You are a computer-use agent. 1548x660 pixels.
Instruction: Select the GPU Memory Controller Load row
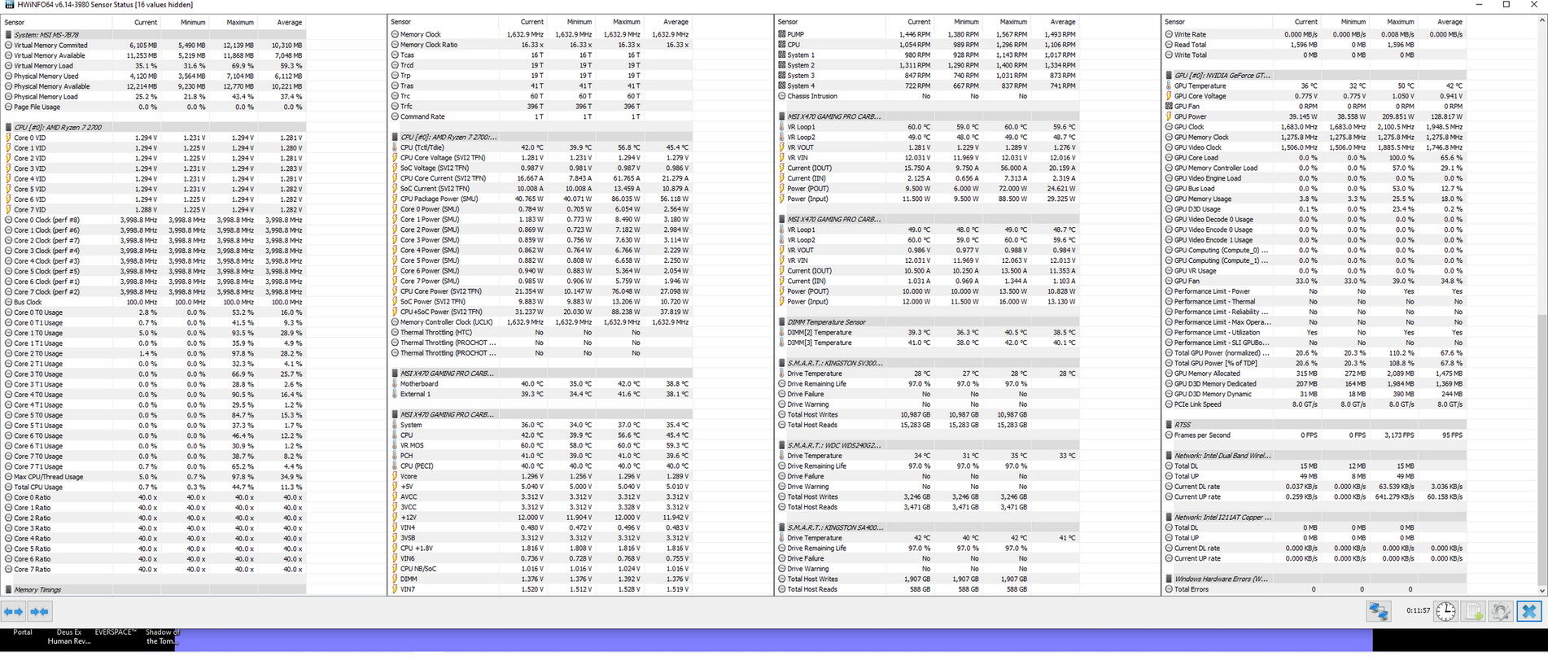tap(1314, 168)
